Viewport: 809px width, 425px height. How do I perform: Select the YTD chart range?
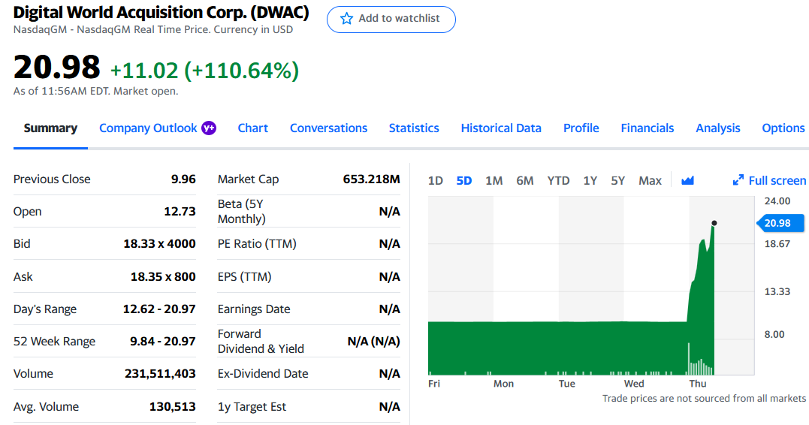558,180
